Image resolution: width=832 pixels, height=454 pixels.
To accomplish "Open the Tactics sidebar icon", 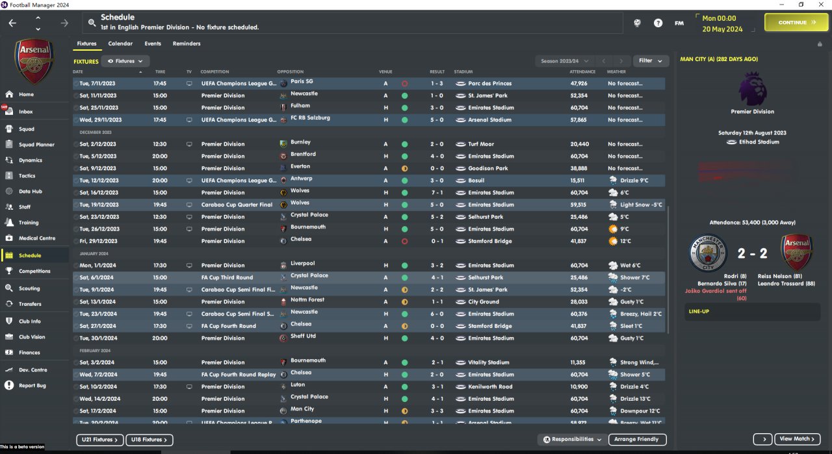I will [9, 176].
